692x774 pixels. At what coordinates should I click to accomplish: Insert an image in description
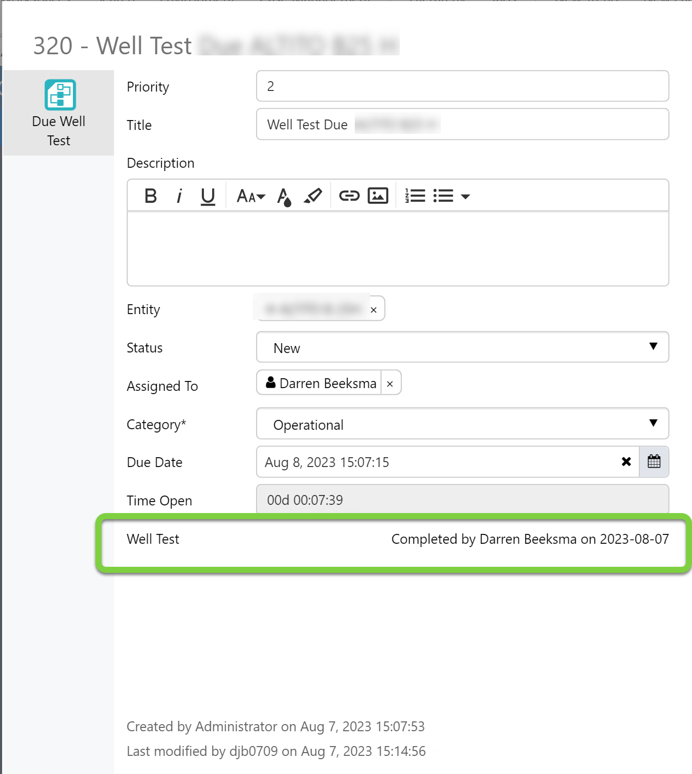pos(378,196)
